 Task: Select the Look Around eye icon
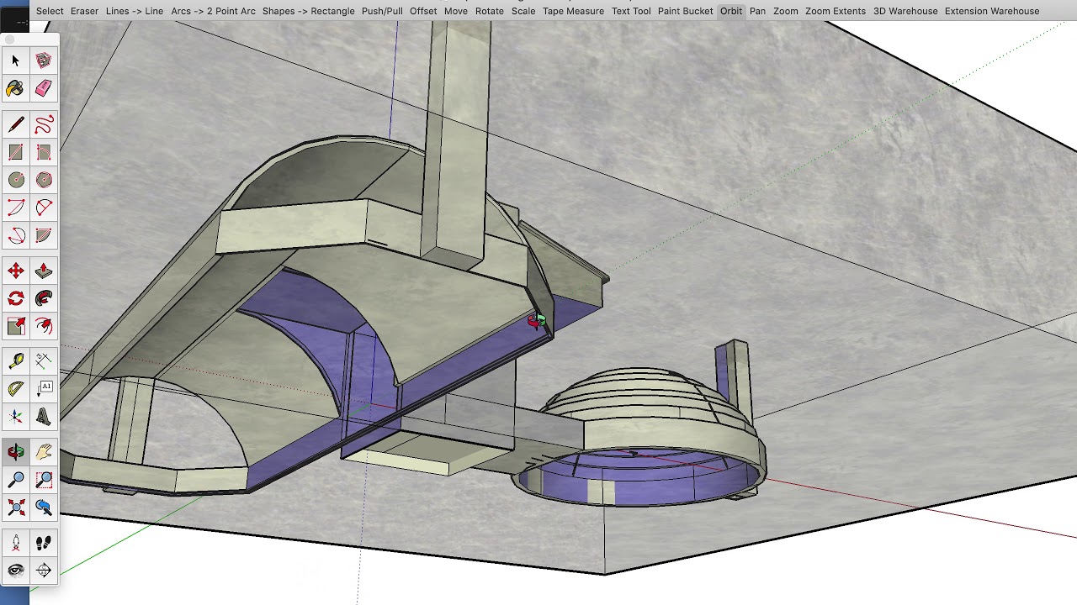pyautogui.click(x=16, y=571)
